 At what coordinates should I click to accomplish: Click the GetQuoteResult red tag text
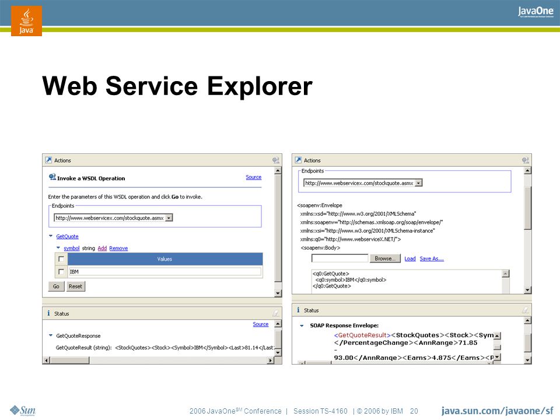(362, 335)
